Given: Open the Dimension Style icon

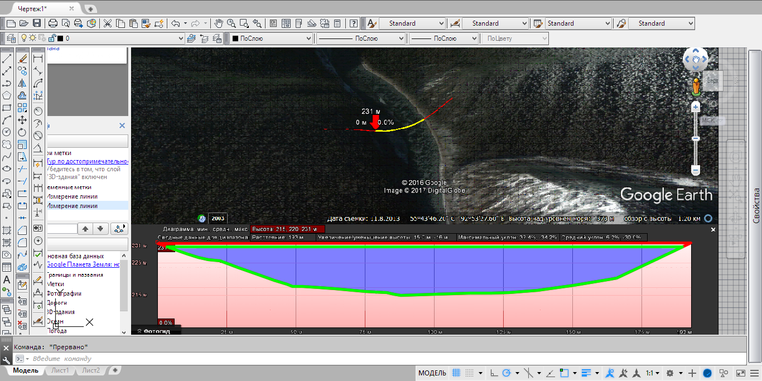Looking at the screenshot, I should click(x=455, y=23).
